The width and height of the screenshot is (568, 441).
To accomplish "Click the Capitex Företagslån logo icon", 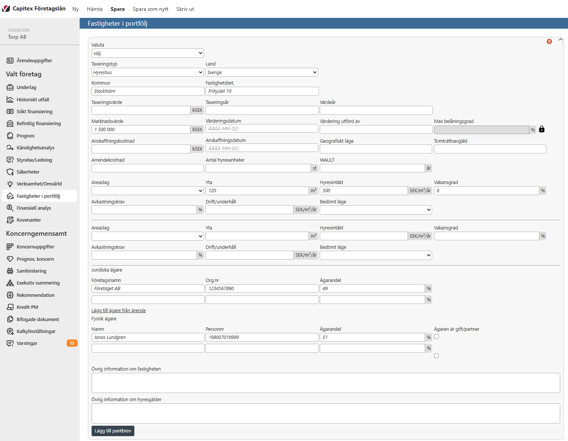I will pyautogui.click(x=6, y=9).
